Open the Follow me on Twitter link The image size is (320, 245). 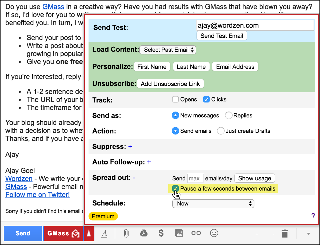38,195
